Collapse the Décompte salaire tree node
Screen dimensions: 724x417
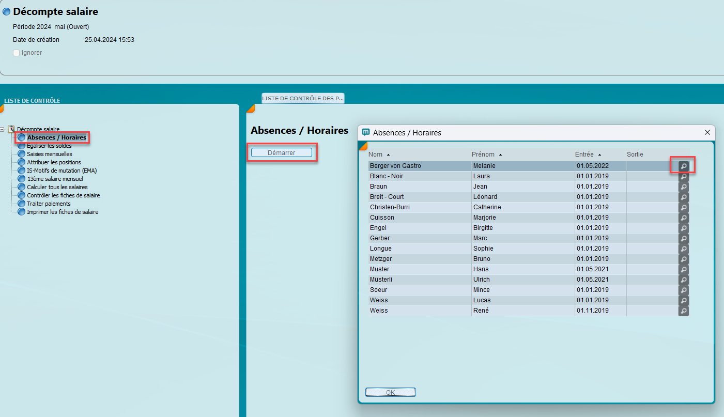[3, 129]
